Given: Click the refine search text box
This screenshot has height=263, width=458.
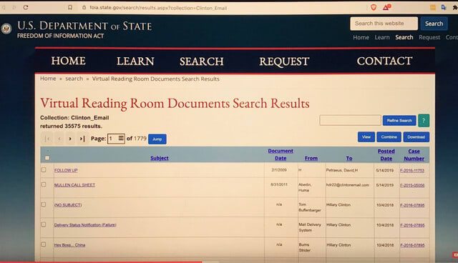Looking at the screenshot, I should (x=350, y=120).
